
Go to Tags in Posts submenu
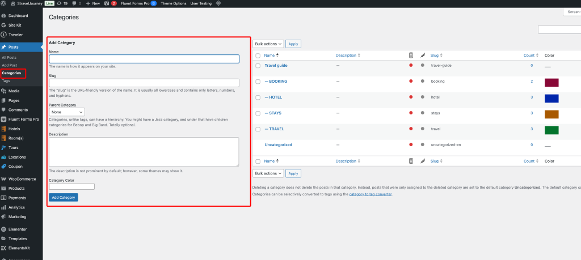pos(6,81)
